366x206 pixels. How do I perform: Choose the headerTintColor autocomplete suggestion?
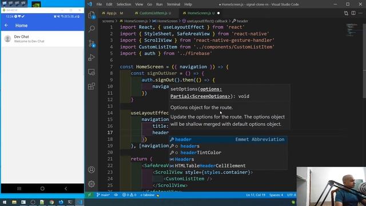coord(228,153)
